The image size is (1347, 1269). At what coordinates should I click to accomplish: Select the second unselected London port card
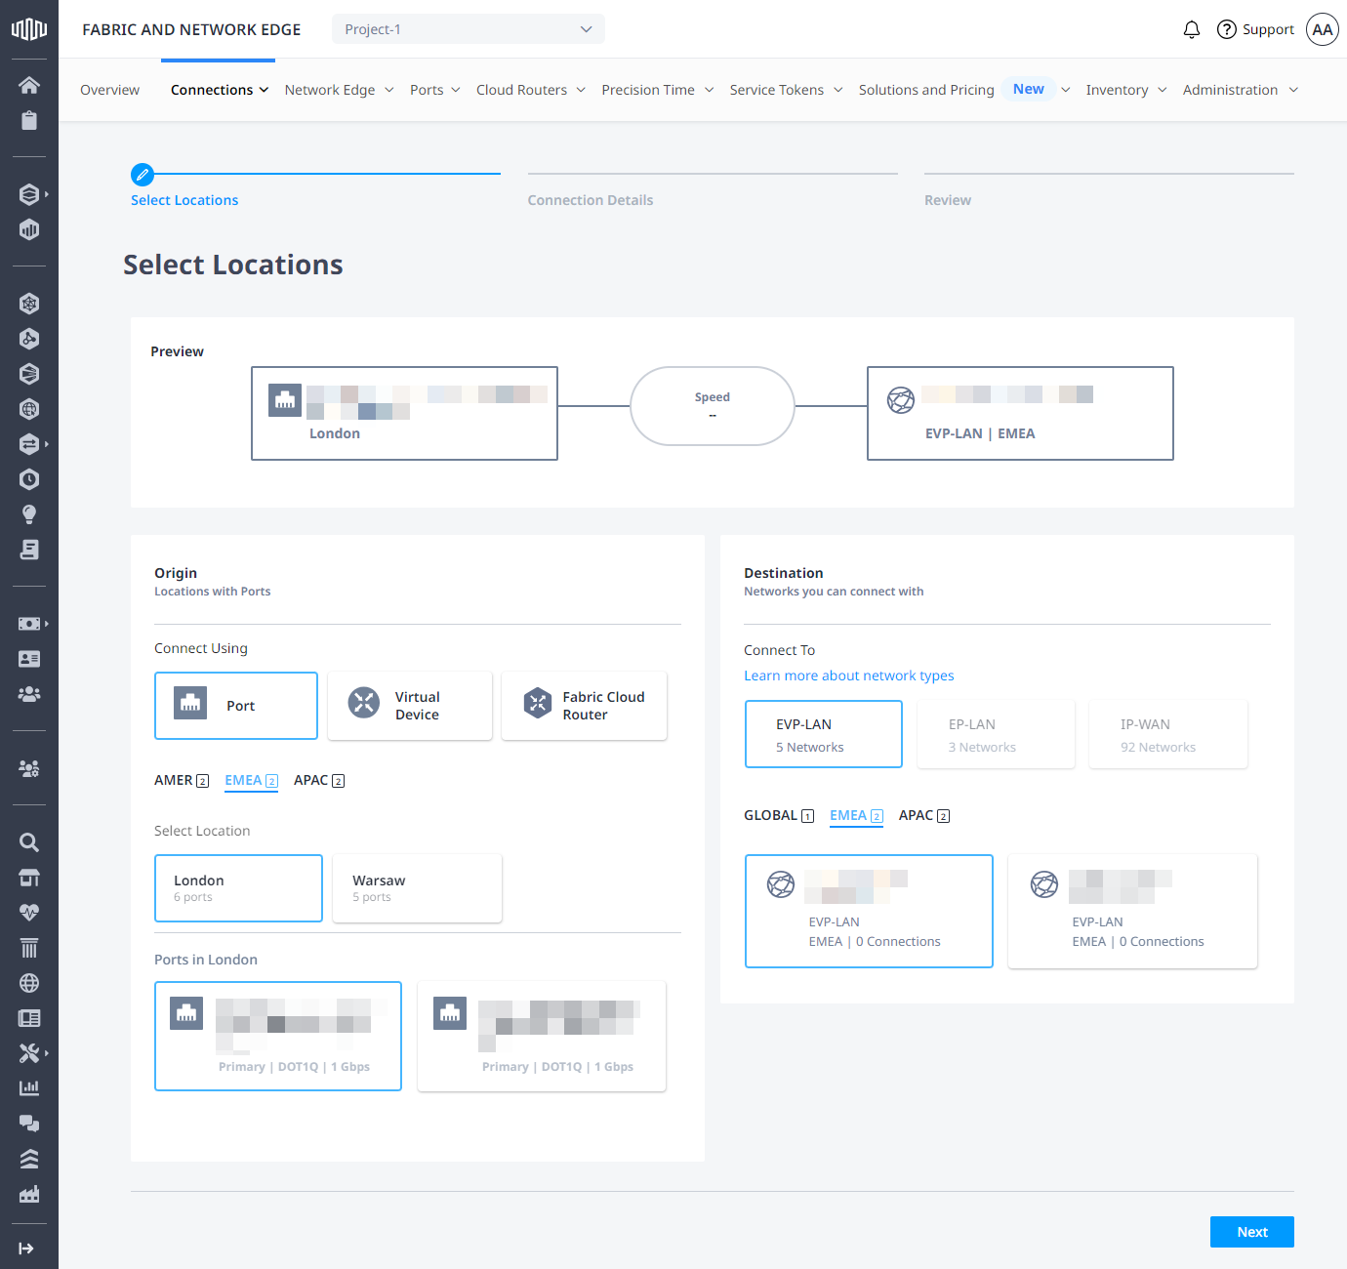[542, 1036]
